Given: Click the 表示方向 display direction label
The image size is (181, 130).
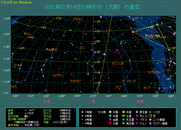Looking at the screenshot, I should (13, 125).
